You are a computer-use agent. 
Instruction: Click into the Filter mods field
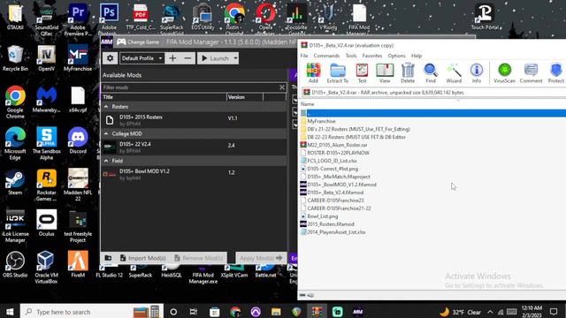(x=189, y=87)
